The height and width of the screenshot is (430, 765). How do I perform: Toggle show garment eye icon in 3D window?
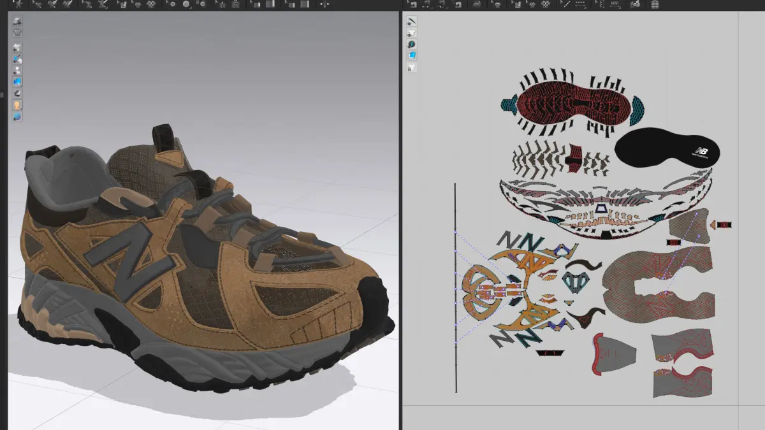click(17, 48)
